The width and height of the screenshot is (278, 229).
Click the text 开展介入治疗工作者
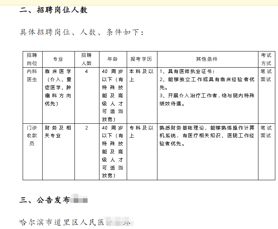[x=192, y=96]
